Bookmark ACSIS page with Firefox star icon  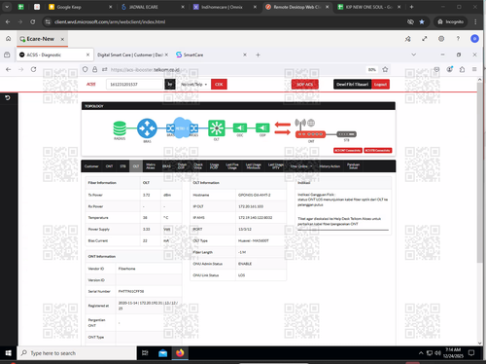[x=385, y=69]
